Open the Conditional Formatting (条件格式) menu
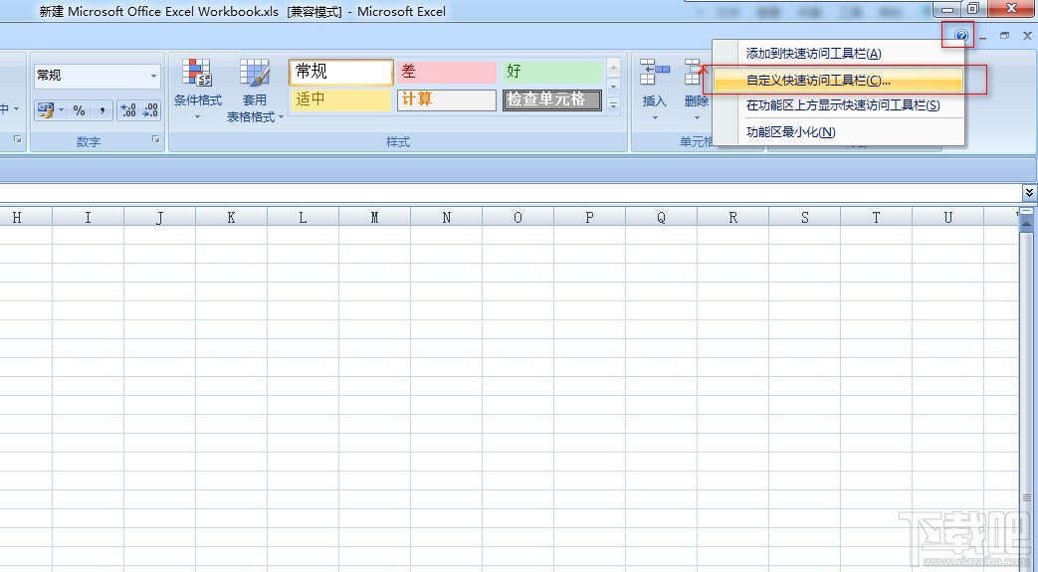This screenshot has height=572, width=1038. [x=197, y=91]
